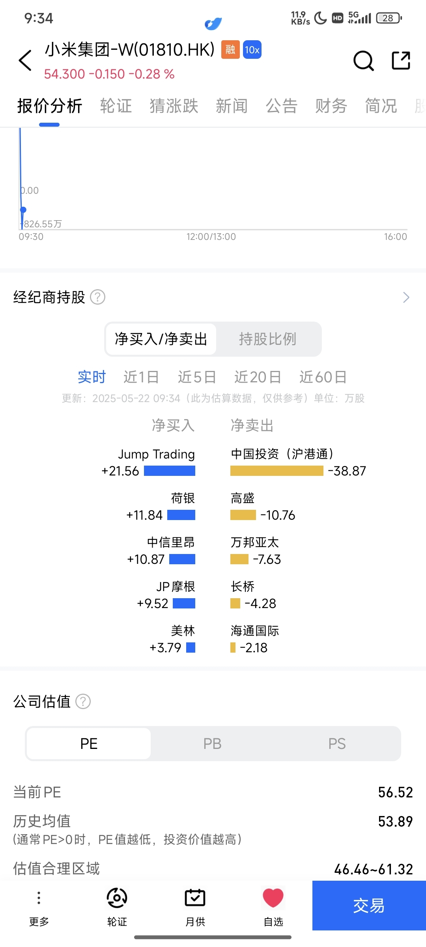Screen dimensions: 426x947
Task: Tap the share export icon
Action: click(401, 60)
